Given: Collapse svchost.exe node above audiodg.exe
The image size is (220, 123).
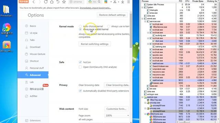Looking at the screenshot, I should pos(148,32).
